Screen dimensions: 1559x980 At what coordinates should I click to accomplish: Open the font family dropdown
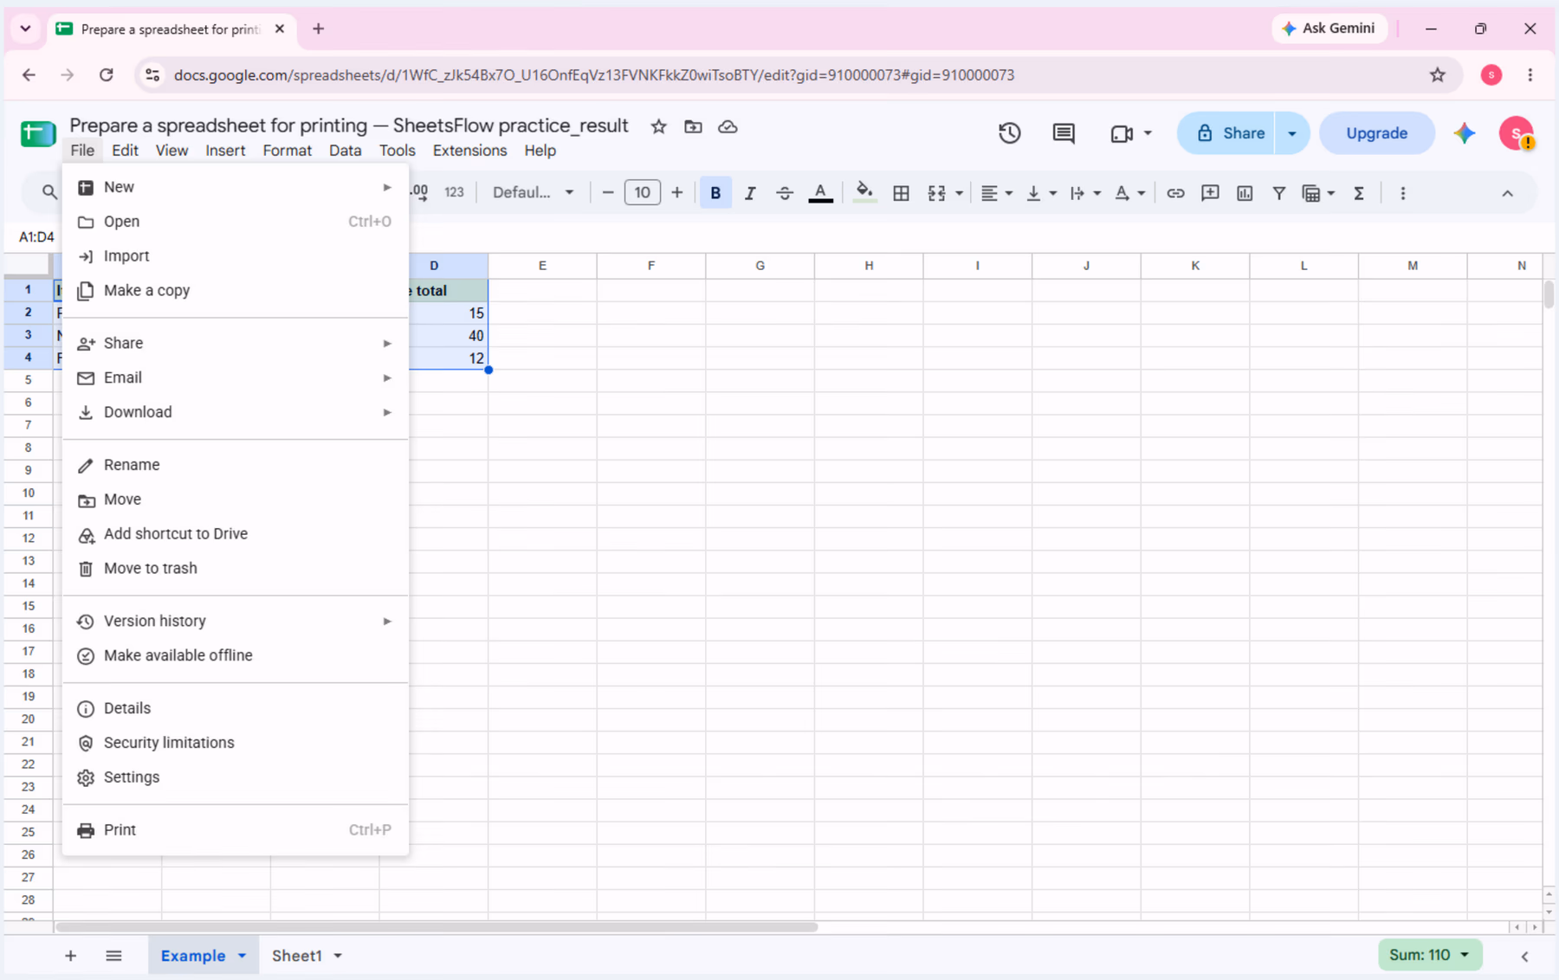[533, 193]
